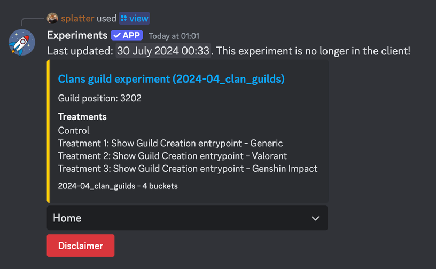The height and width of the screenshot is (269, 436).
Task: Click the checkmark in the APP badge
Action: coord(117,35)
